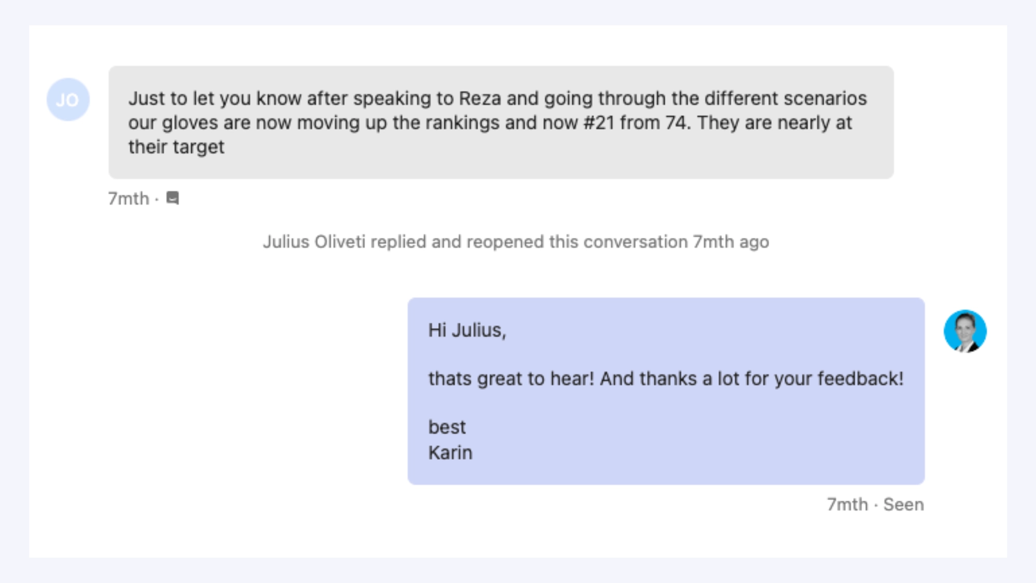Click the 'Hi Julius,' greeting line
Viewport: 1036px width, 583px height.
point(467,330)
